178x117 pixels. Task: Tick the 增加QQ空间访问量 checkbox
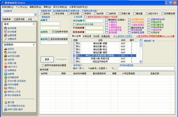pos(74,25)
